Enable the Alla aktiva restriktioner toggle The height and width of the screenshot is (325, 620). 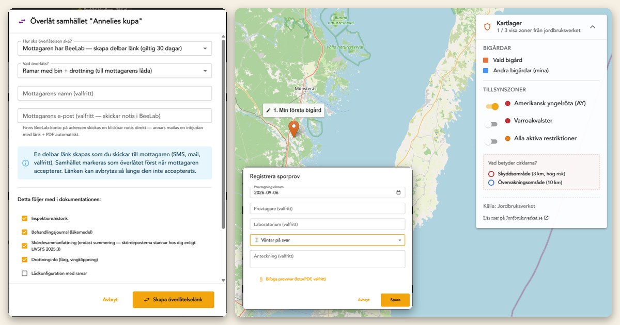coord(491,141)
